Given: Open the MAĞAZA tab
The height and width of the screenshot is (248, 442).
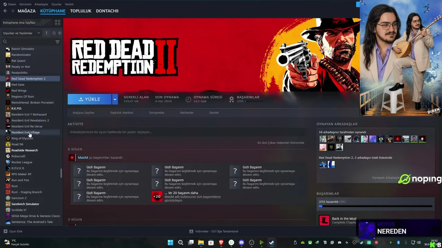Looking at the screenshot, I should point(27,11).
